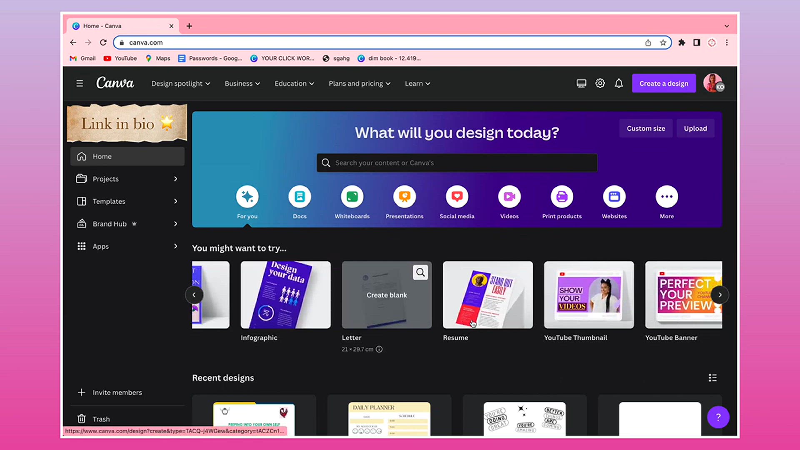This screenshot has height=450, width=800.
Task: Open Apps in the sidebar
Action: coord(127,246)
